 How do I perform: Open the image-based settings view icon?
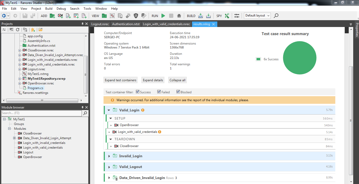click(x=112, y=16)
